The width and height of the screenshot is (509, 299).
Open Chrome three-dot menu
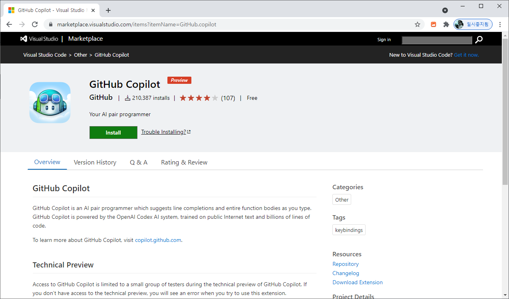click(x=500, y=24)
